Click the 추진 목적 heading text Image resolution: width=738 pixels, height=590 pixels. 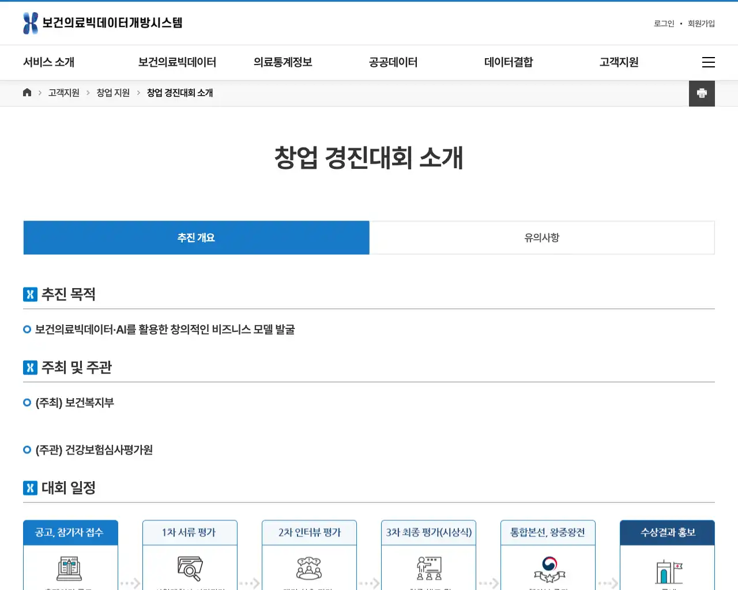69,294
